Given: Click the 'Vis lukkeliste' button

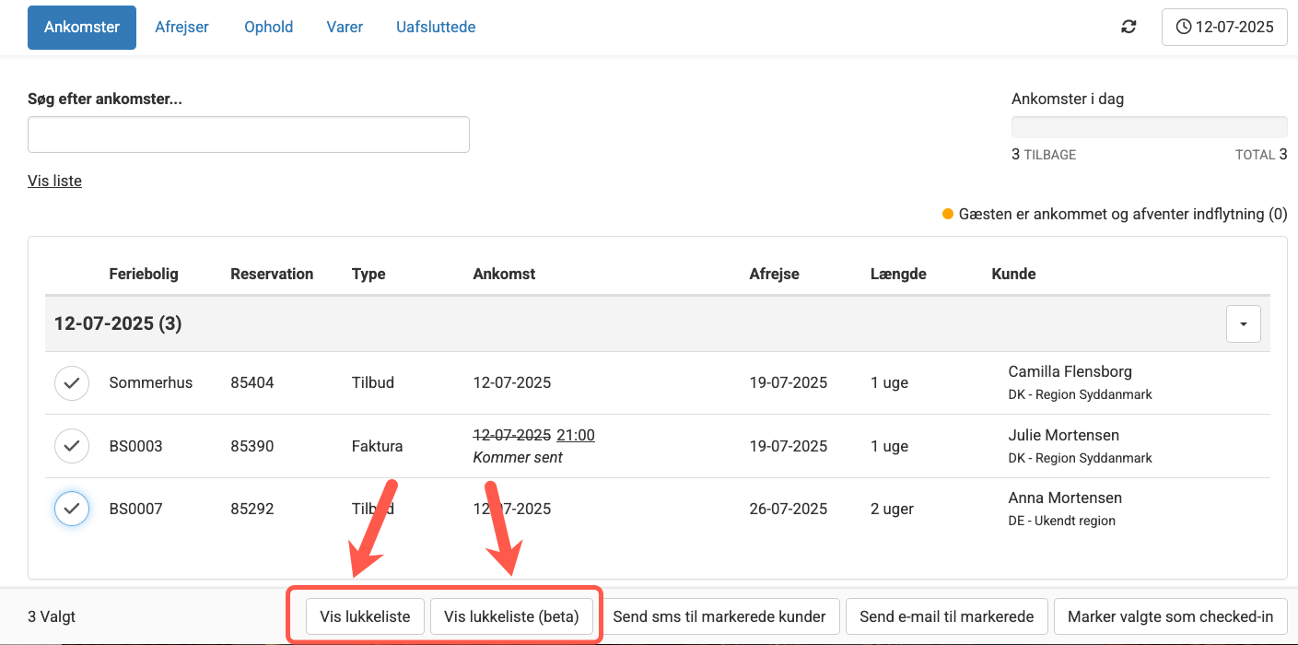Looking at the screenshot, I should tap(365, 616).
